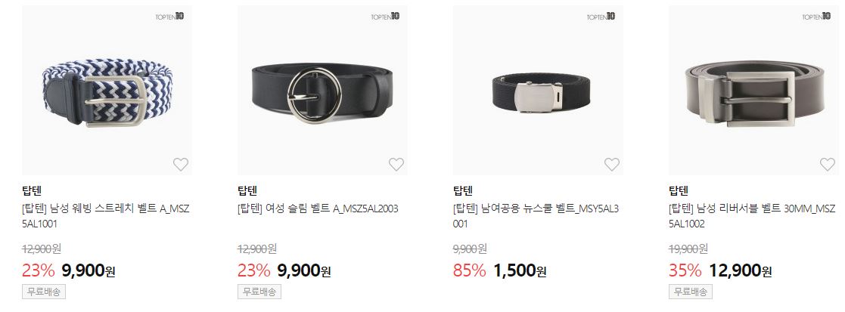Screen dimensions: 845x312
Task: Click 무료배송 badge under reversible belt
Action: coord(691,292)
